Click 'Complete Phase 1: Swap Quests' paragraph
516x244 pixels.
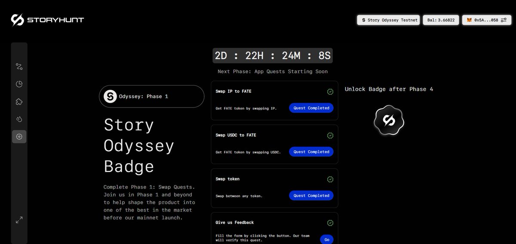tap(149, 202)
